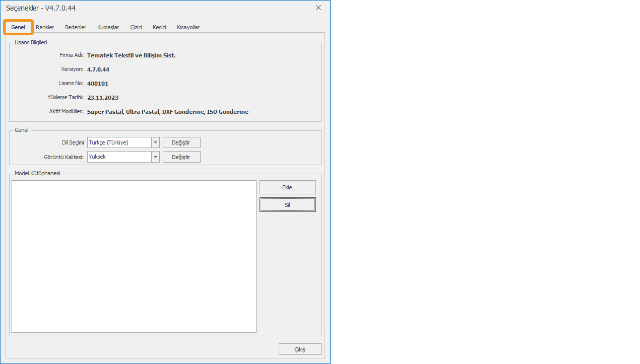This screenshot has height=364, width=640.
Task: Expand the Görüntü Kalitesi dropdown arrow
Action: pyautogui.click(x=156, y=157)
